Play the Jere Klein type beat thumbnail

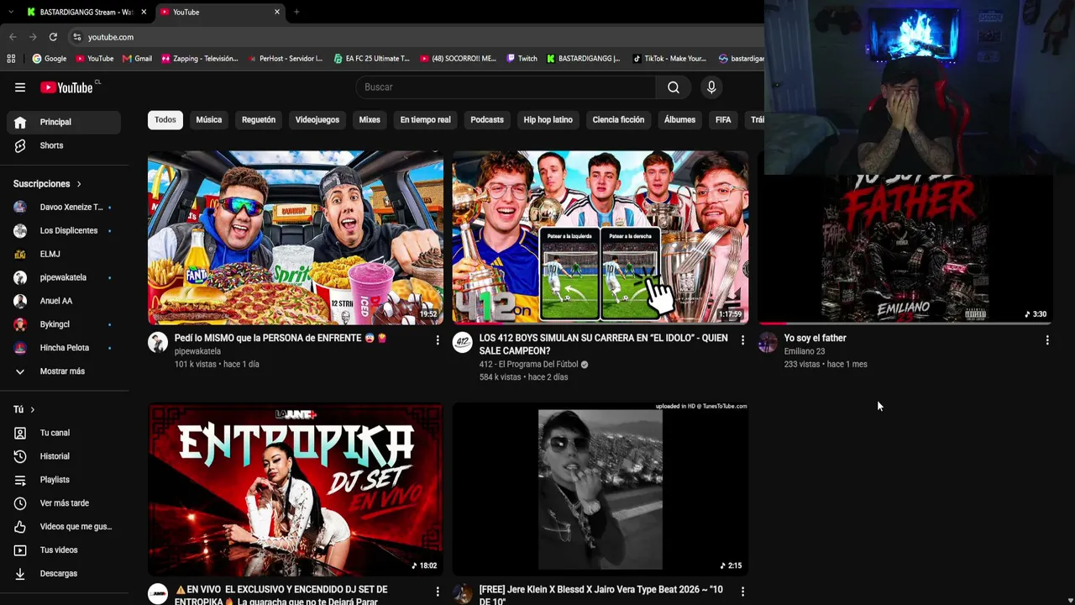click(600, 490)
